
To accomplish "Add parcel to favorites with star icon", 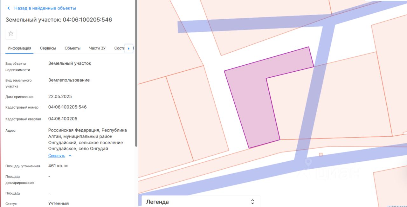I will point(11,34).
